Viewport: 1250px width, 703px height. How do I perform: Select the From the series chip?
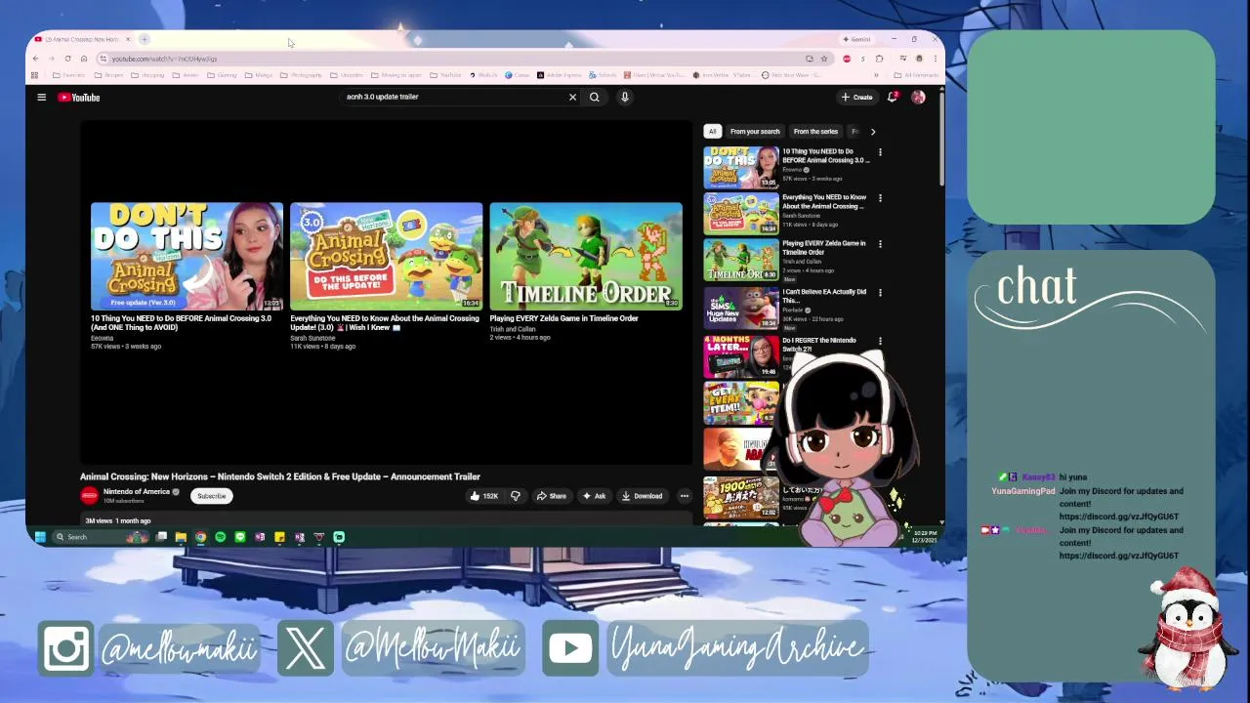[815, 131]
